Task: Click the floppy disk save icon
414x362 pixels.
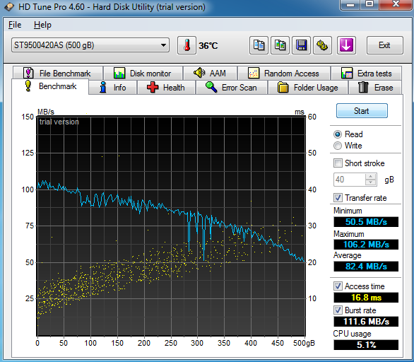Action: (301, 45)
